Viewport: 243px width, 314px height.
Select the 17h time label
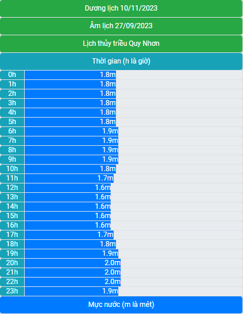[x=12, y=235]
